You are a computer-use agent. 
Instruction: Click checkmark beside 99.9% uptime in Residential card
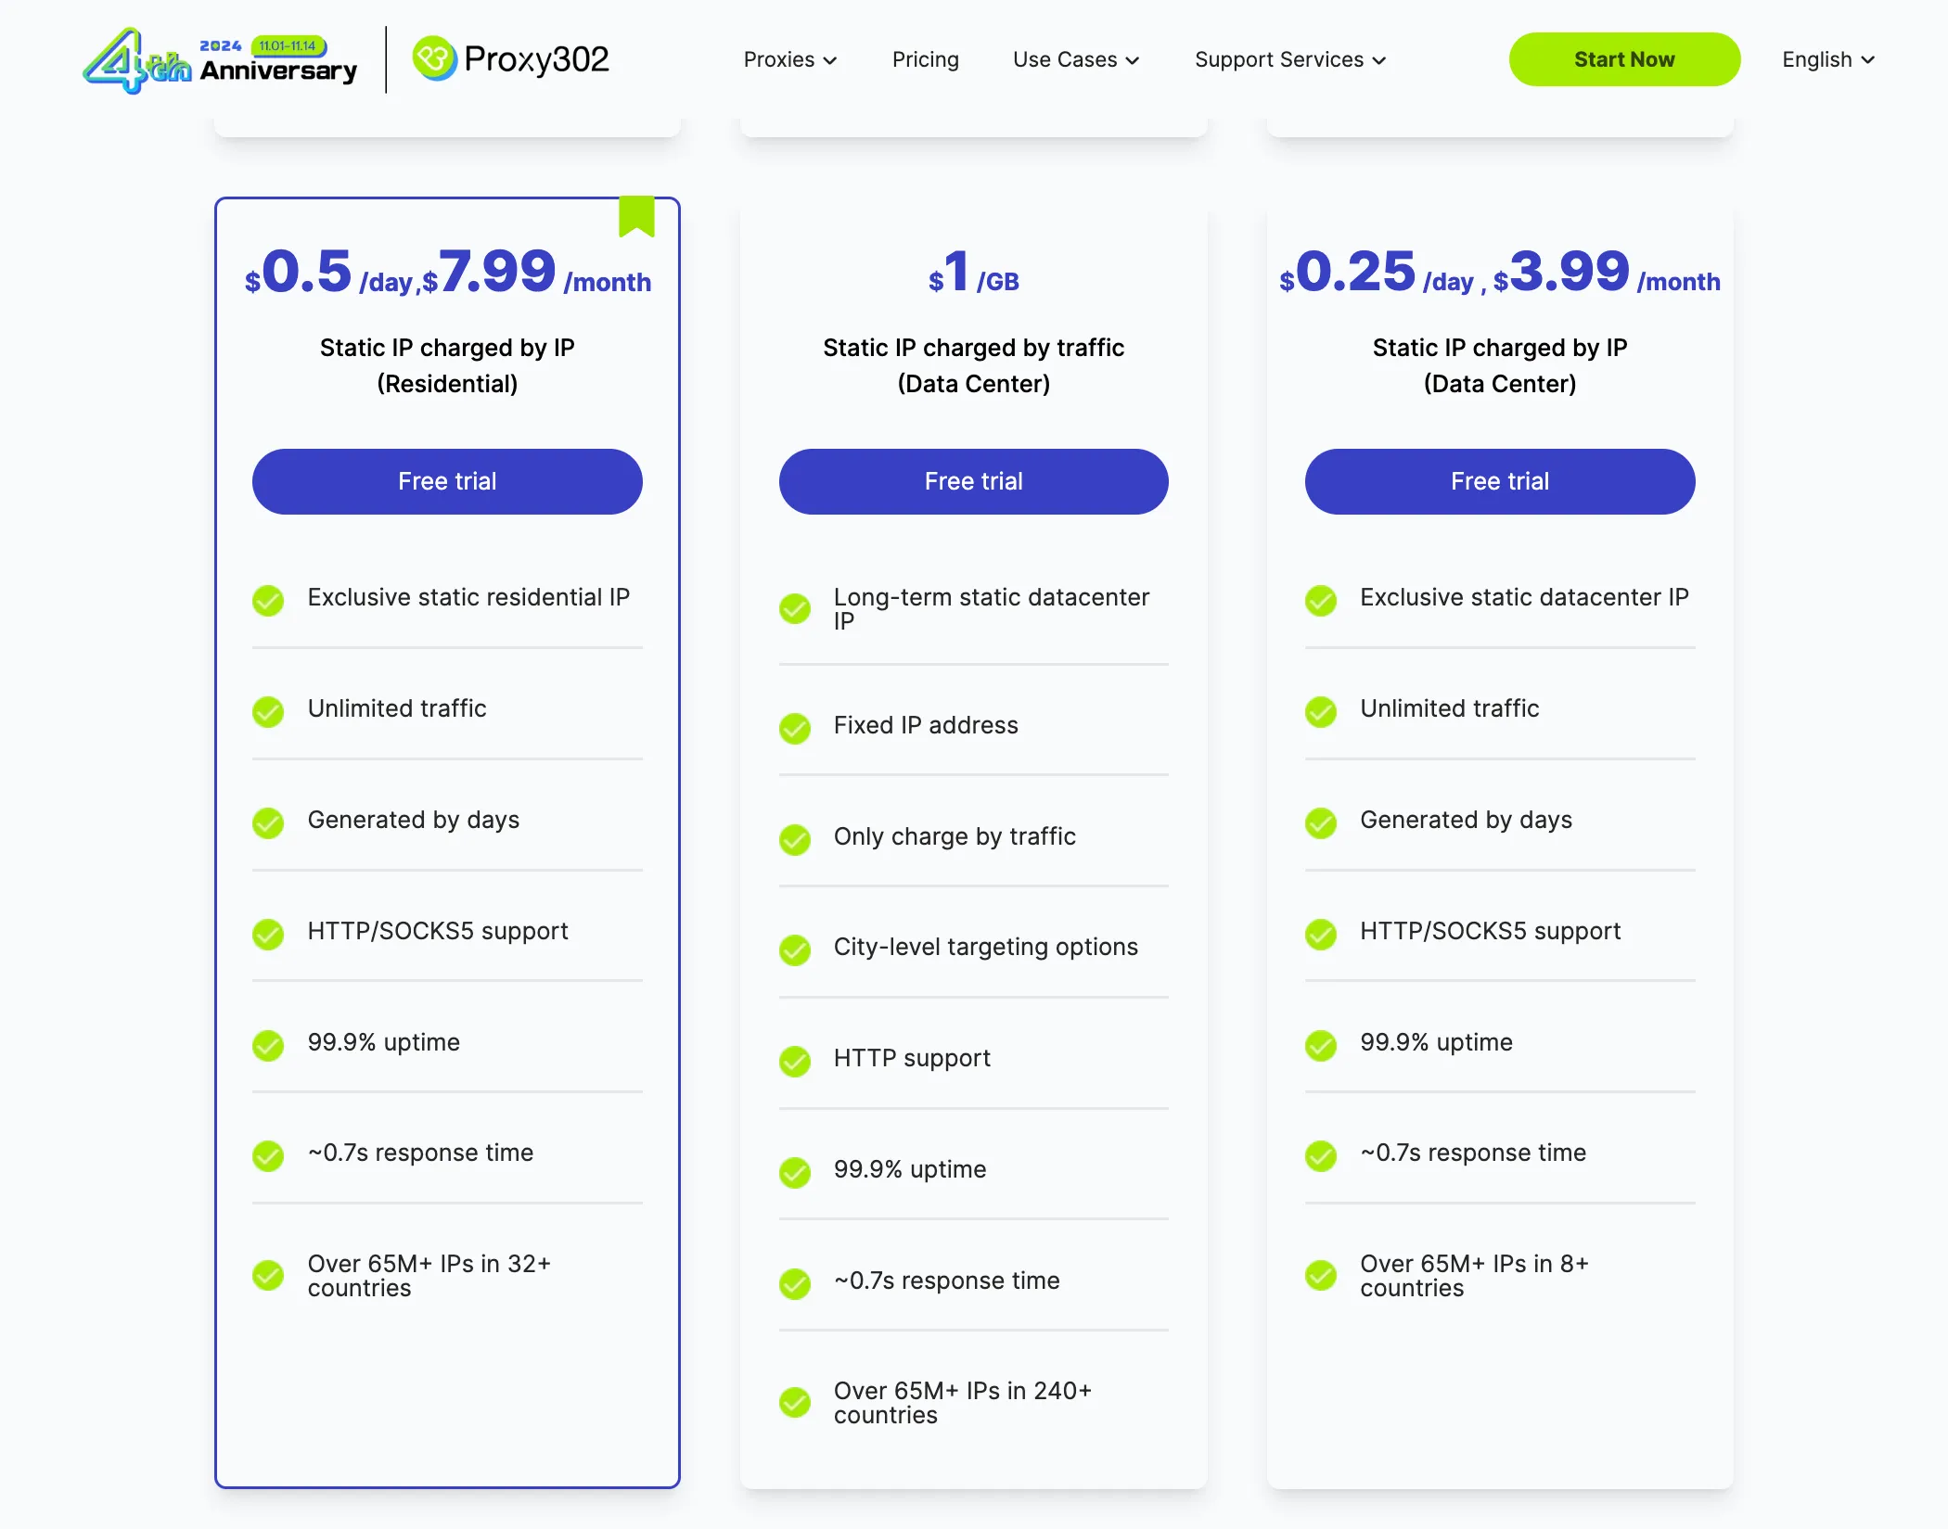(268, 1046)
